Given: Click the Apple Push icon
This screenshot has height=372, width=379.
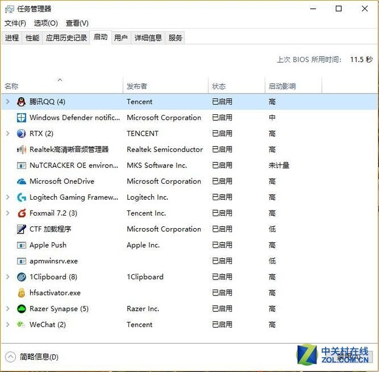Looking at the screenshot, I should [21, 245].
